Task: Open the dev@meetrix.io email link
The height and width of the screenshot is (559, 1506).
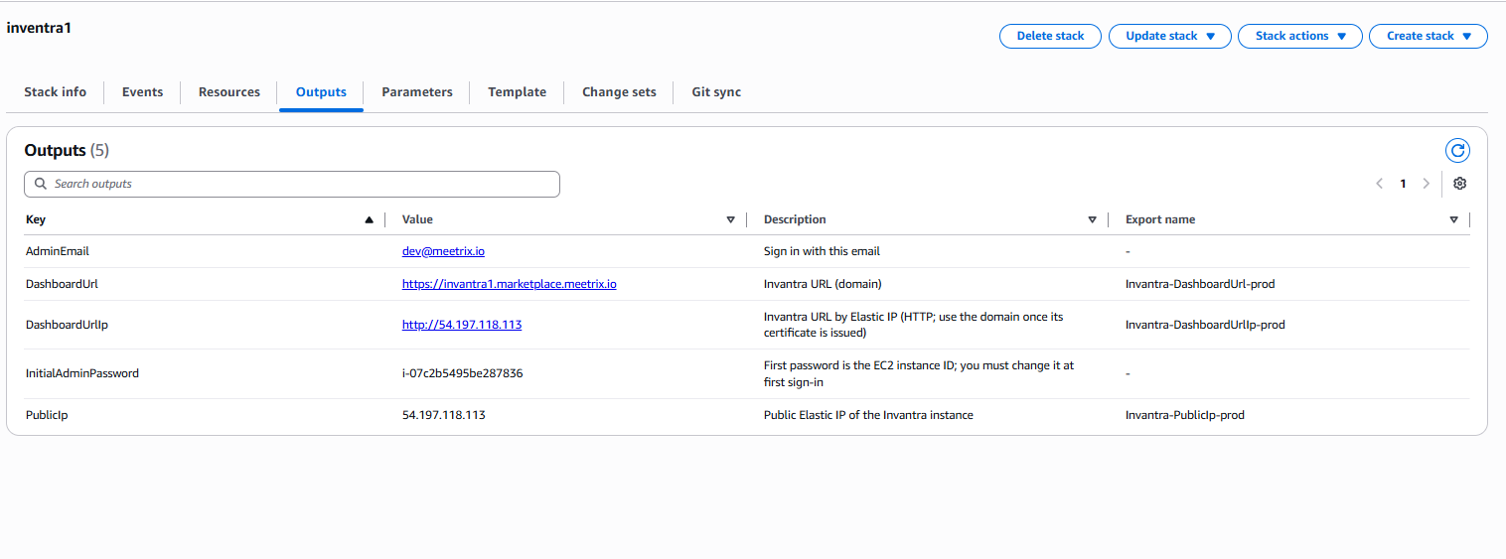Action: (443, 251)
